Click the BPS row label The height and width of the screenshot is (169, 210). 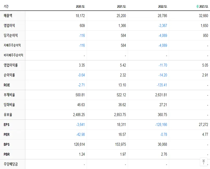click(x=7, y=144)
